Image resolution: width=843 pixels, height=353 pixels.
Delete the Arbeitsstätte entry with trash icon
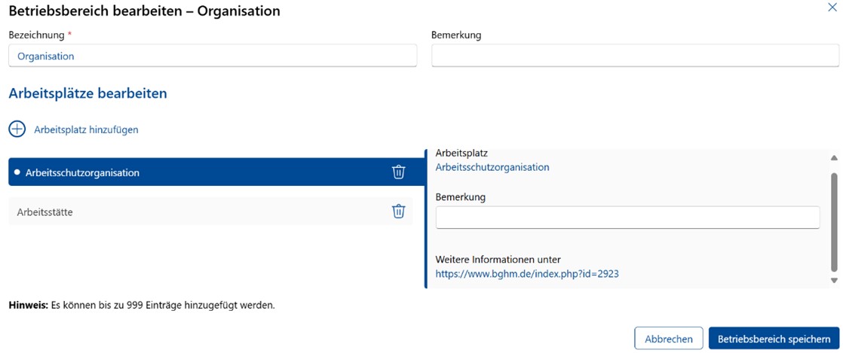click(x=398, y=211)
